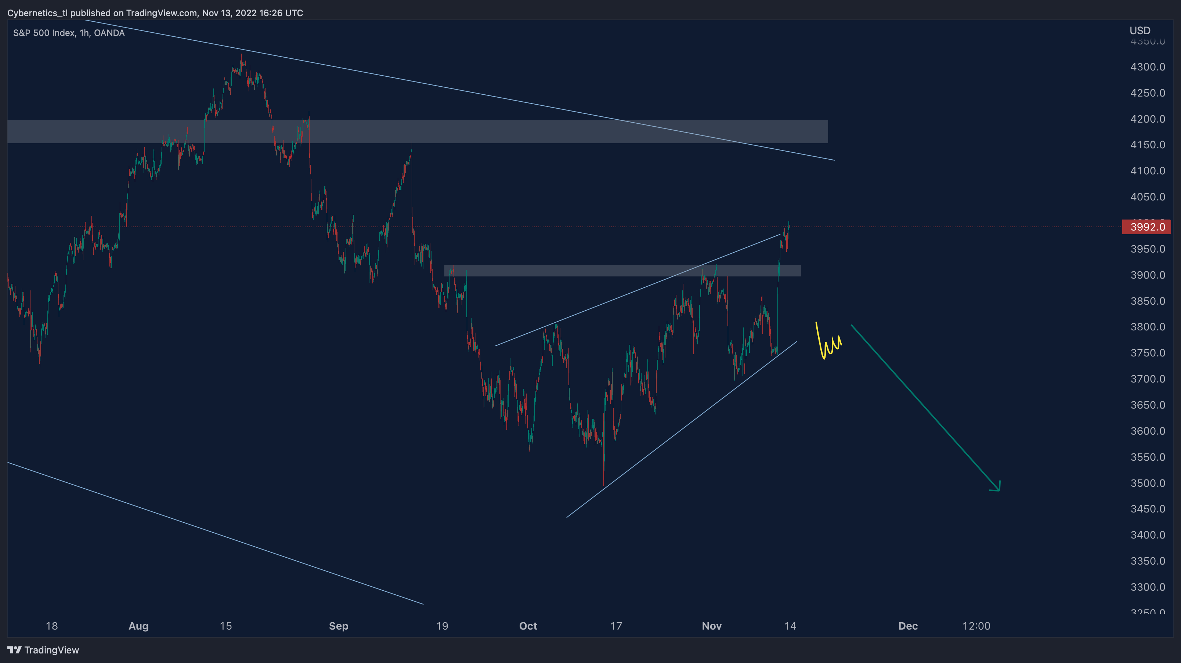Click the 18 date label on time axis
Screen dimensions: 1181x663
coord(52,626)
